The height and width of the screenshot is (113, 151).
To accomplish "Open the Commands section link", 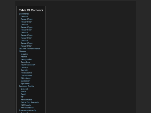I will 24,14.
